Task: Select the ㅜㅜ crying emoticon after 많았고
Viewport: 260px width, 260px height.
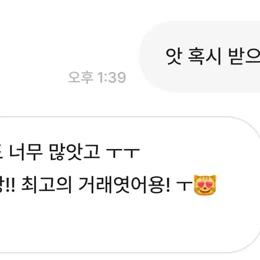Action: [123, 153]
